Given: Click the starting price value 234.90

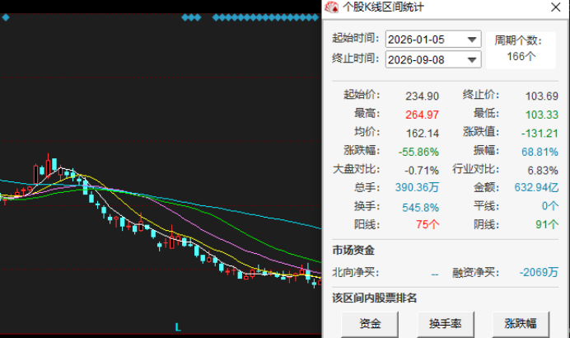Looking at the screenshot, I should 422,96.
